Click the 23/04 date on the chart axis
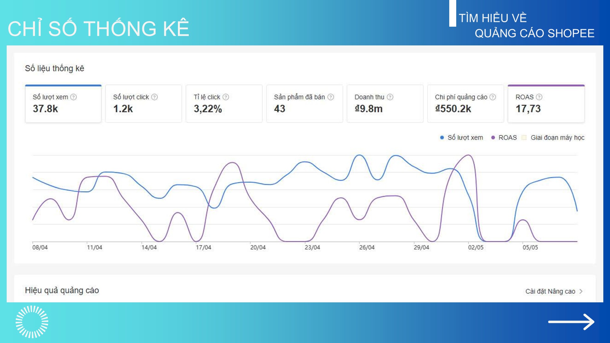Viewport: 610px width, 343px height. pos(312,247)
